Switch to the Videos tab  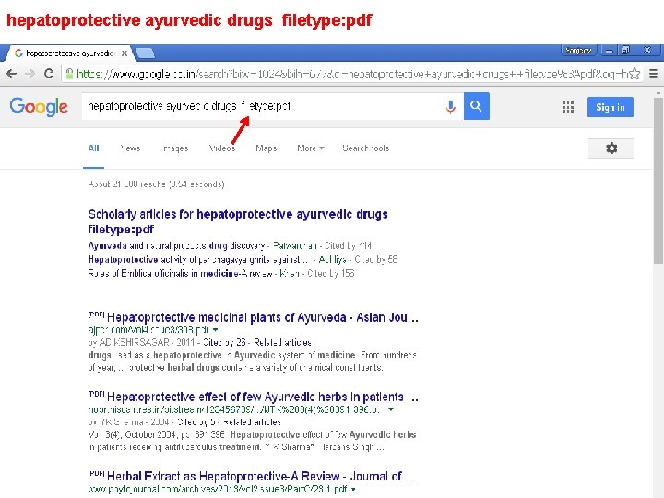[222, 148]
